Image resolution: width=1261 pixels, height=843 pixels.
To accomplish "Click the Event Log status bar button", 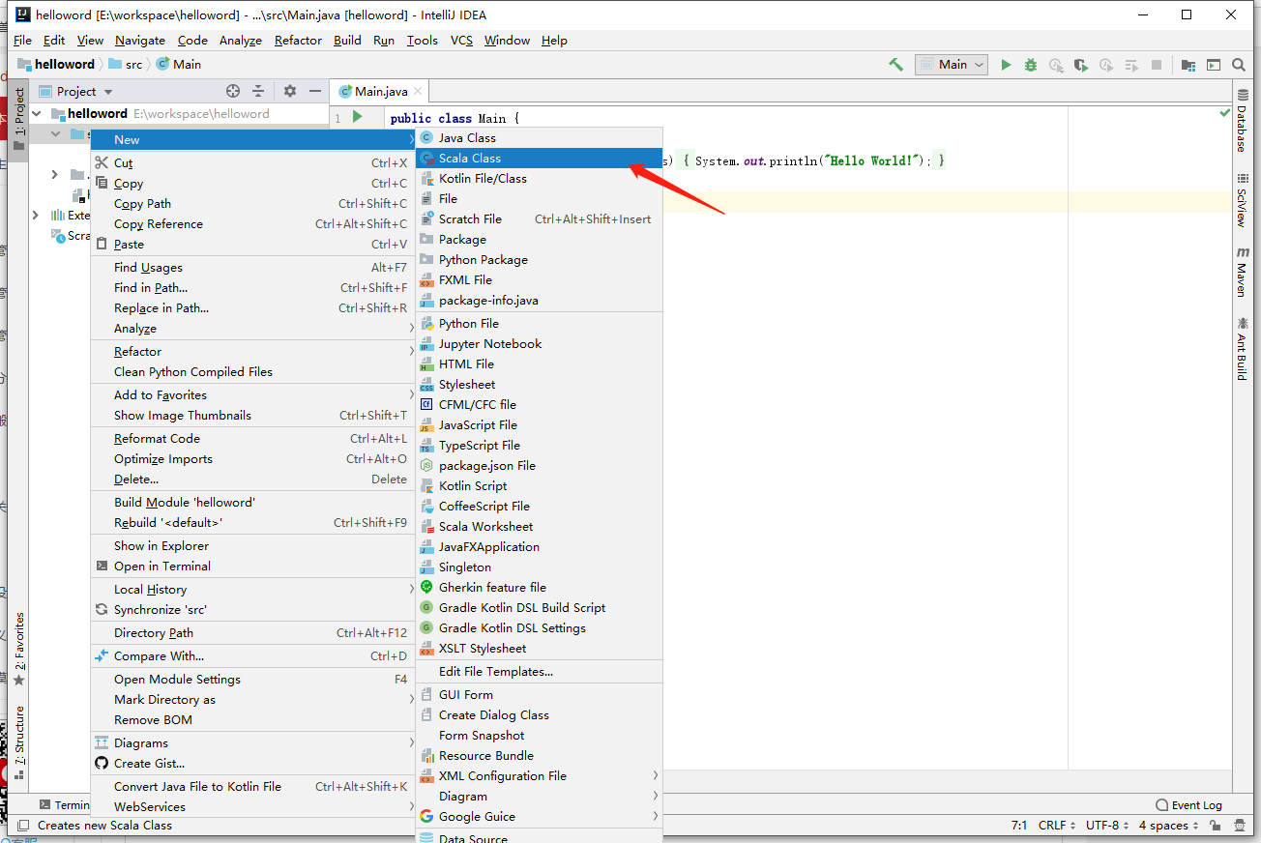I will tap(1189, 804).
